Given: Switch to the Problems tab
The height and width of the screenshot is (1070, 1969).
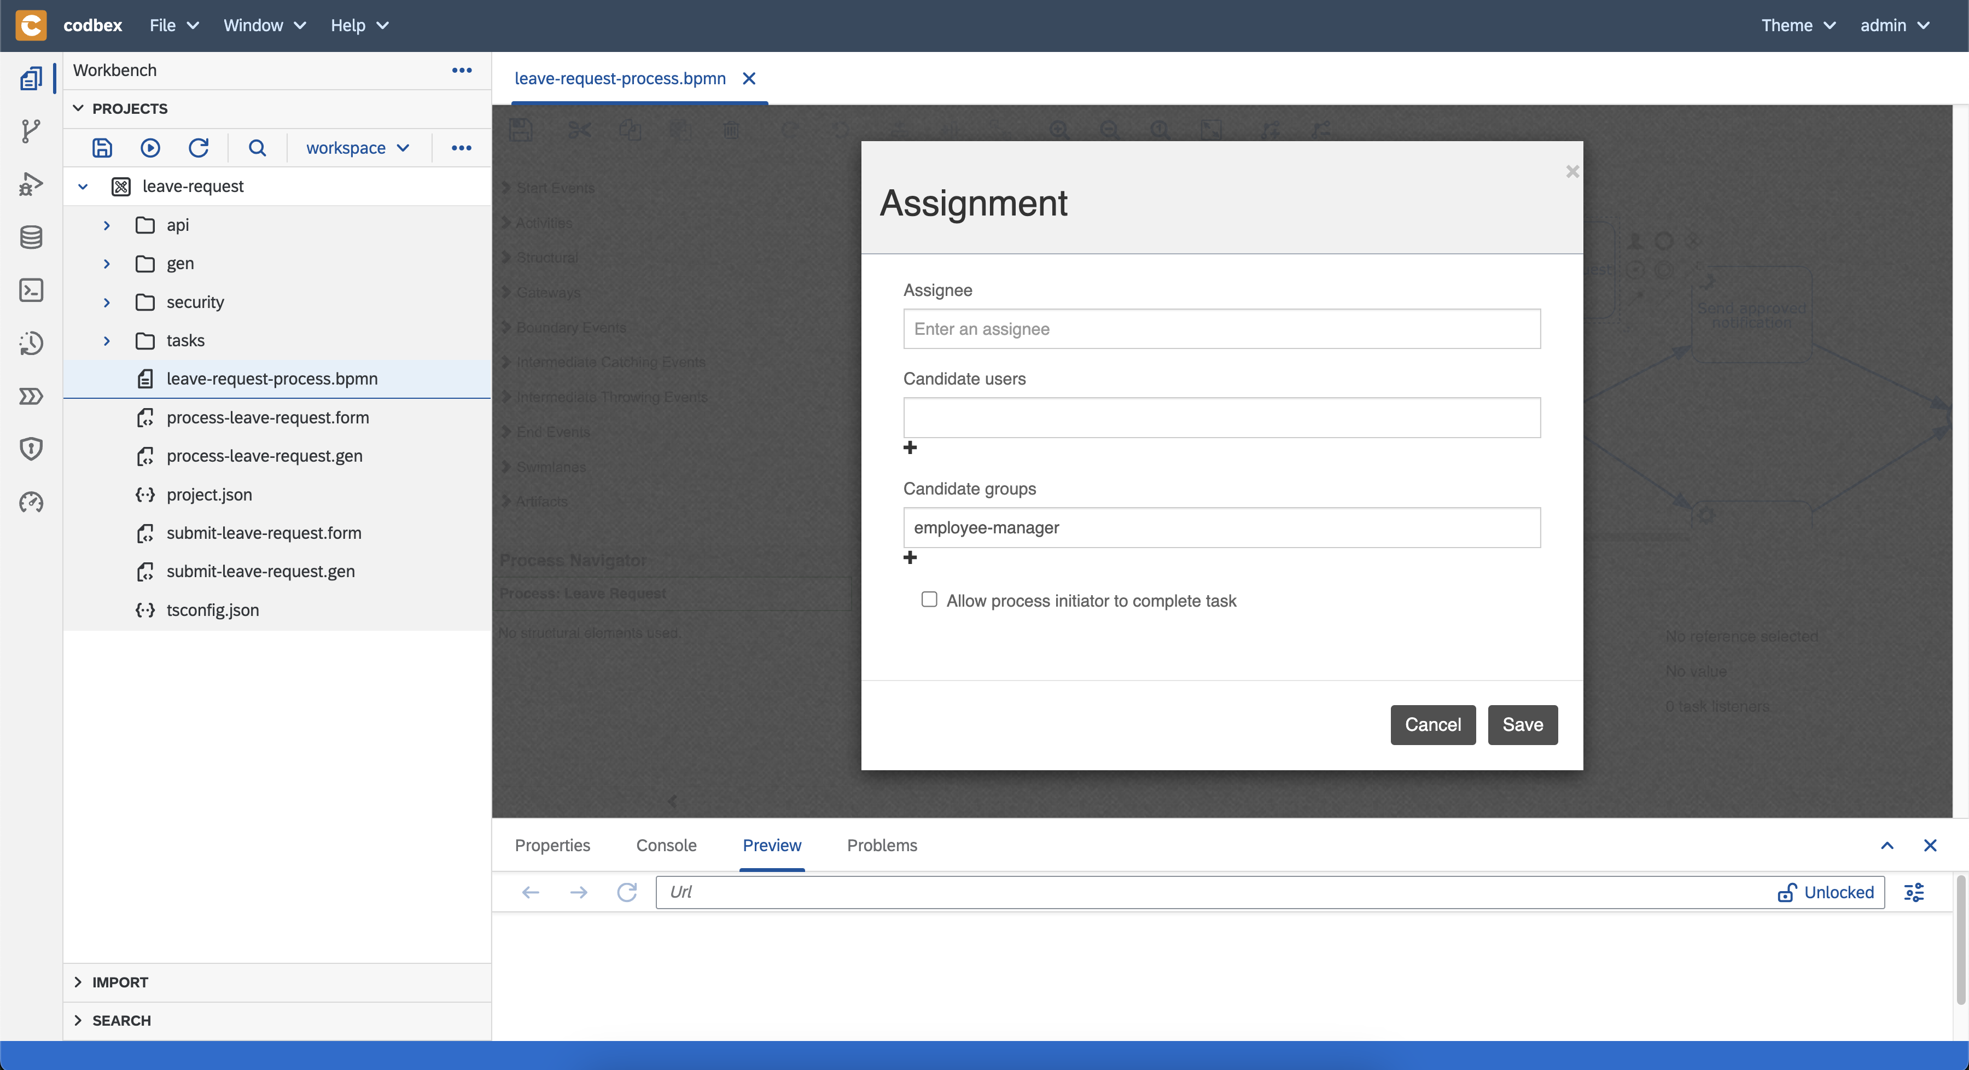Looking at the screenshot, I should coord(881,845).
